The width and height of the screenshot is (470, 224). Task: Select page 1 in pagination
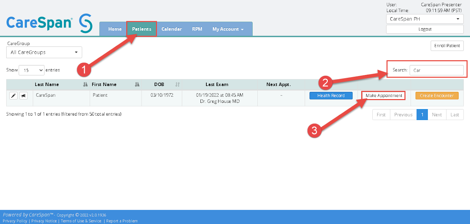(x=422, y=115)
